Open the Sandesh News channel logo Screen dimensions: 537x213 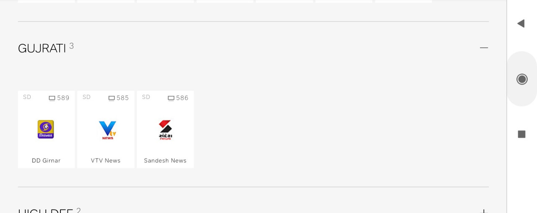tap(165, 130)
